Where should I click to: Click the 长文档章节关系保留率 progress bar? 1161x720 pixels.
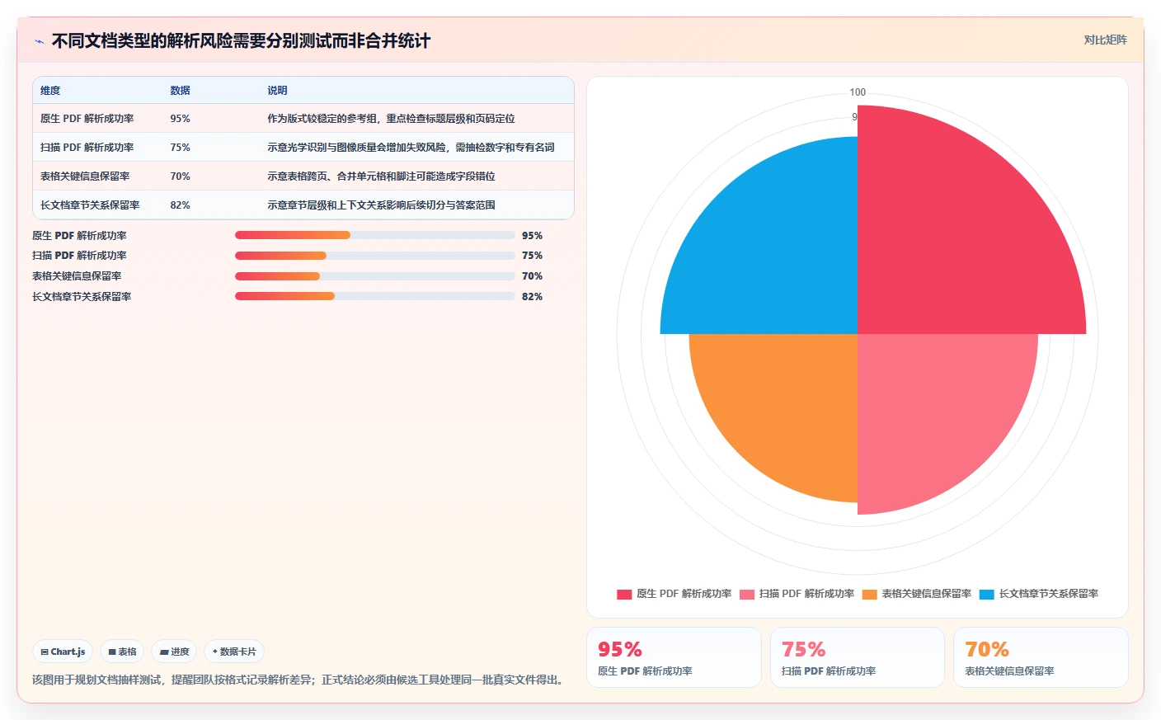[375, 296]
